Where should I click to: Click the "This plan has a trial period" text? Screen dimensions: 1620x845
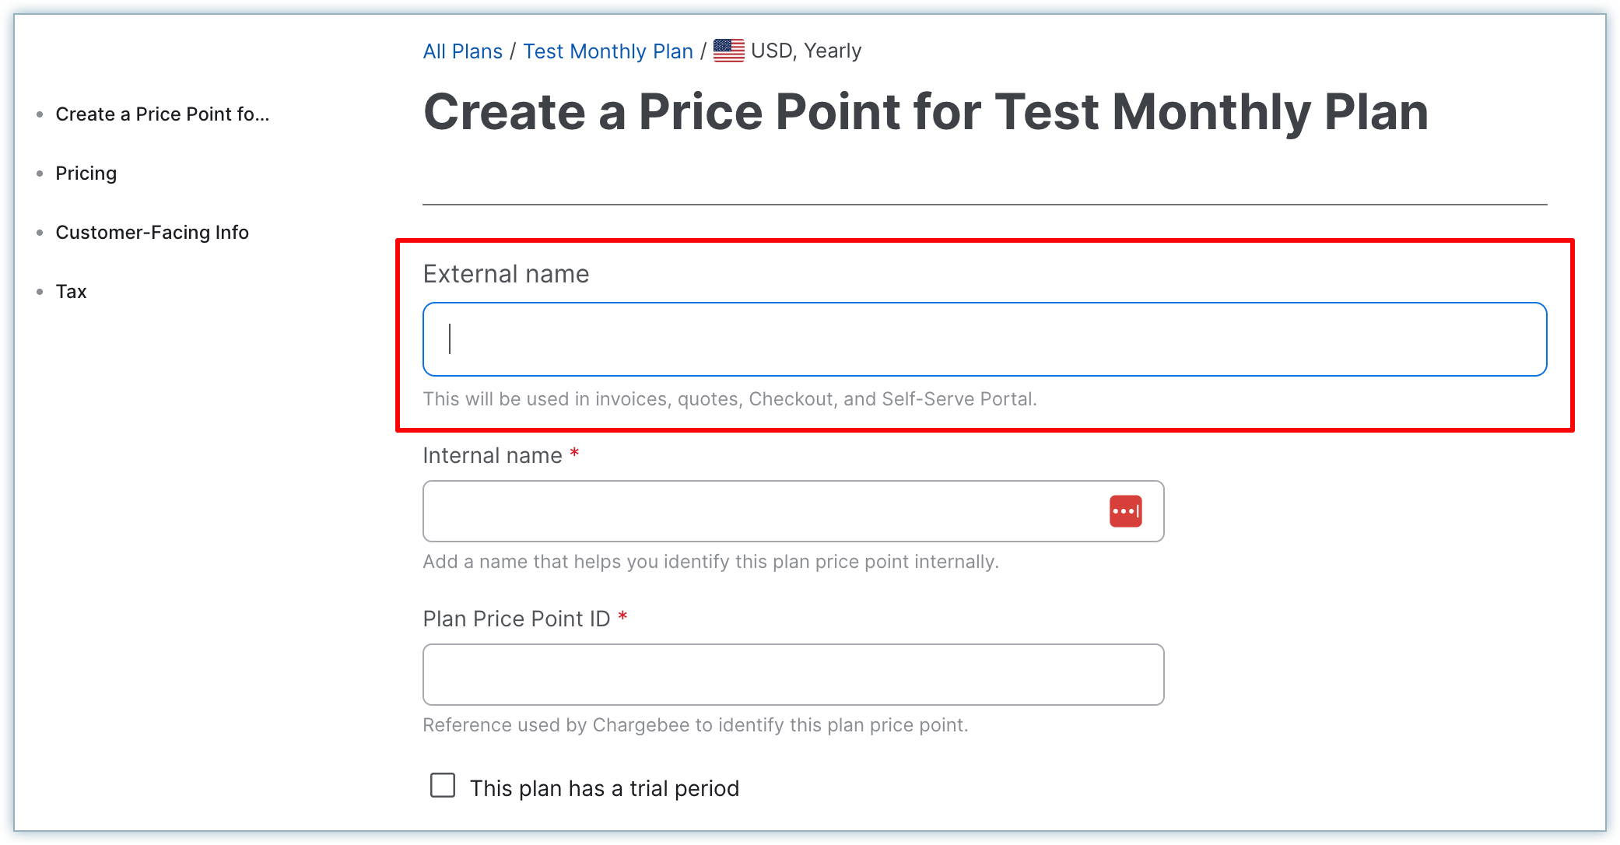[x=604, y=788]
